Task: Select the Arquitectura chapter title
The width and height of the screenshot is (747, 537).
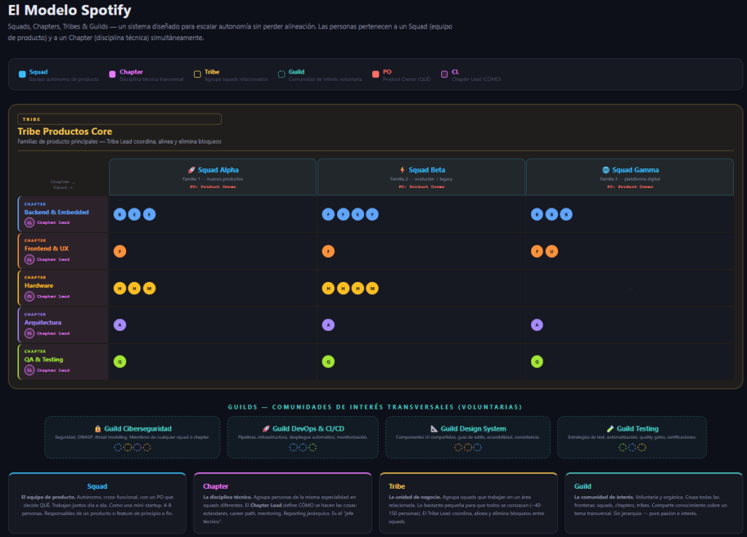Action: pyautogui.click(x=43, y=322)
